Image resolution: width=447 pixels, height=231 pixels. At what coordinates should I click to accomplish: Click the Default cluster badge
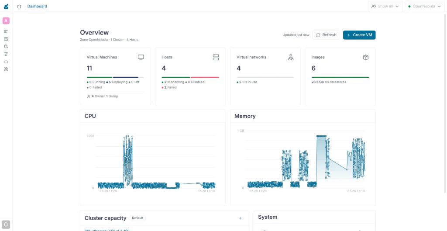[x=138, y=218]
